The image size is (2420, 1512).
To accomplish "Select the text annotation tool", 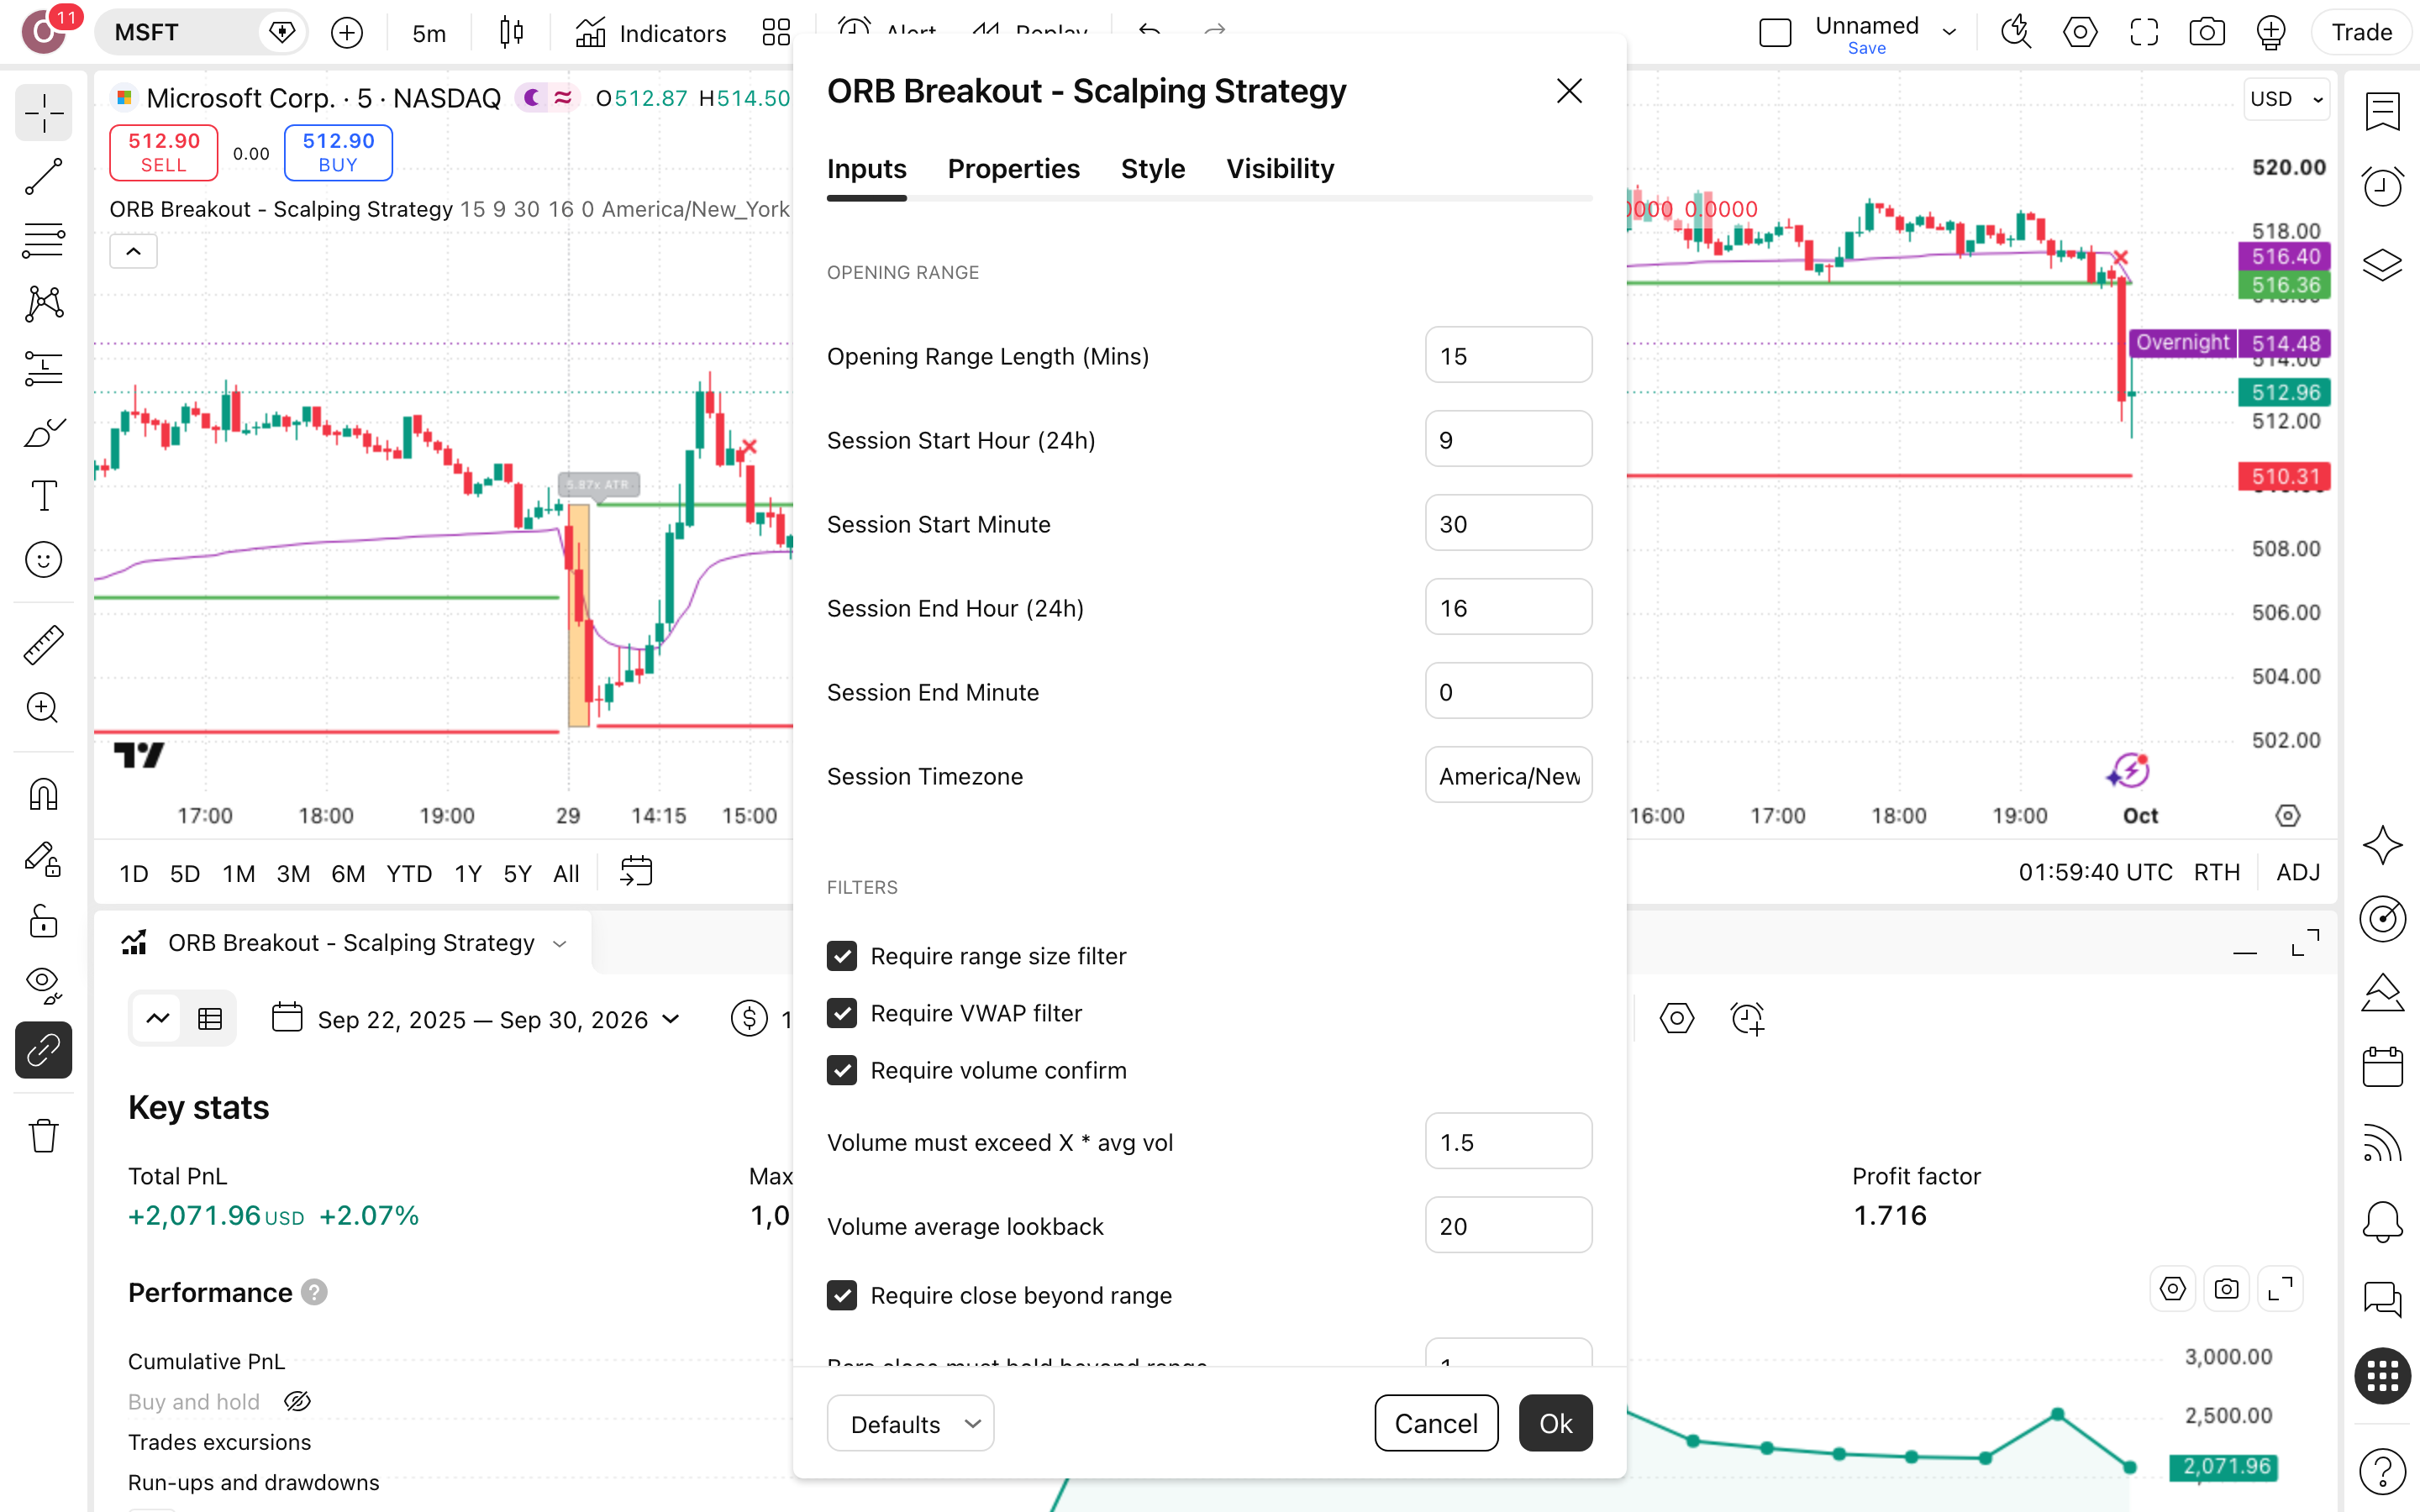I will click(43, 495).
